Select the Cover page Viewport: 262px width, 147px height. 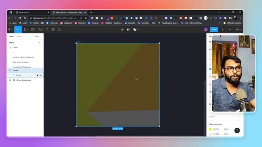[x=15, y=47]
